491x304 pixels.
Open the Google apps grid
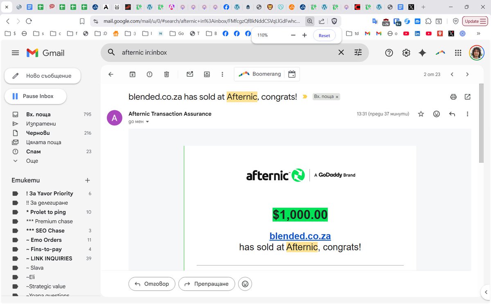(458, 53)
